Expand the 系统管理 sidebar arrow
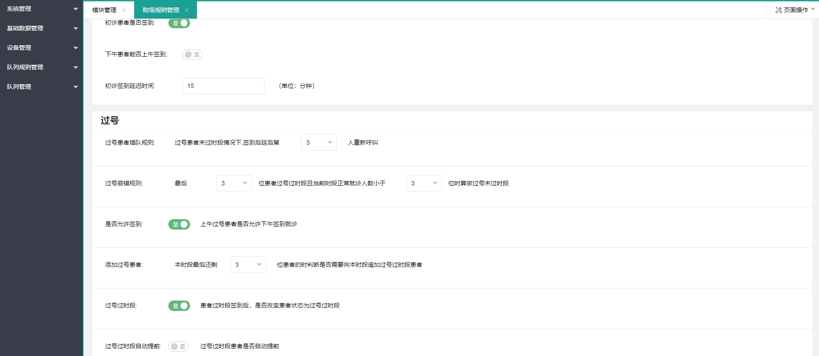The width and height of the screenshot is (819, 356). coord(76,9)
